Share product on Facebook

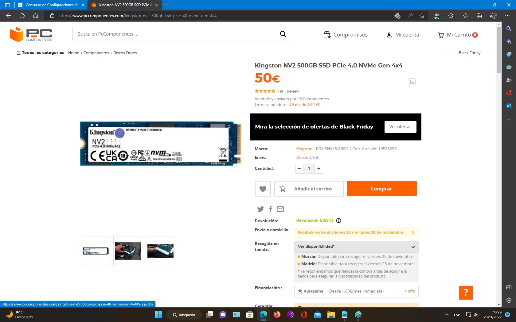[270, 209]
